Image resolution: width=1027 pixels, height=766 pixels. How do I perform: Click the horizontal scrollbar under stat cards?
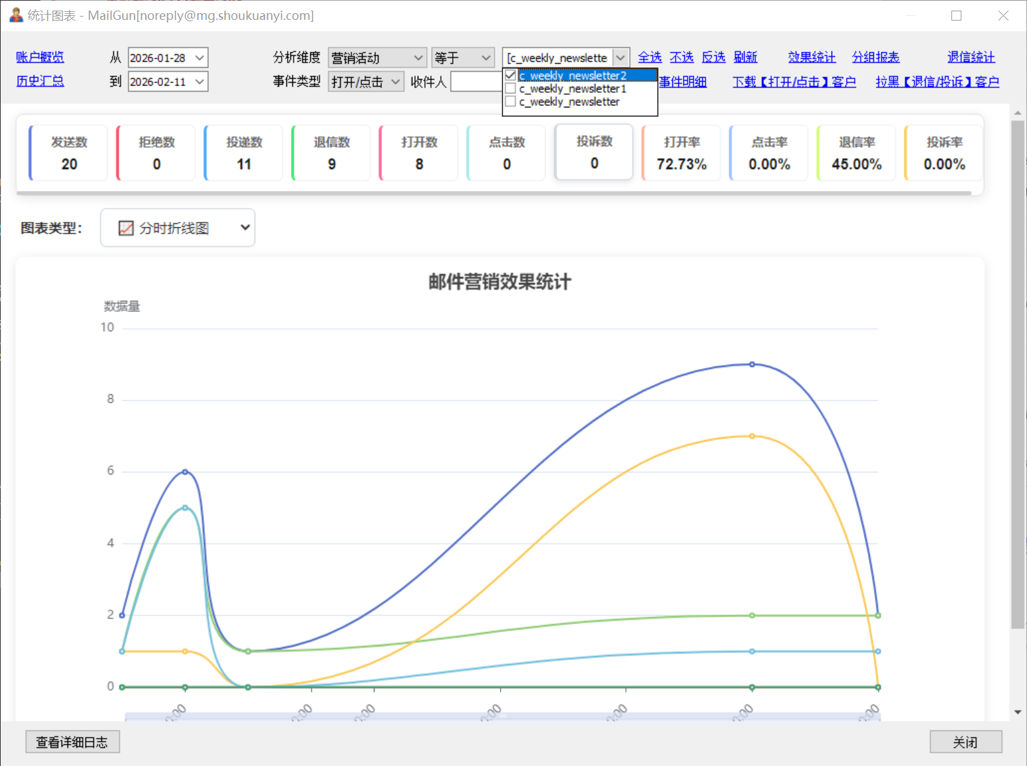pyautogui.click(x=494, y=193)
